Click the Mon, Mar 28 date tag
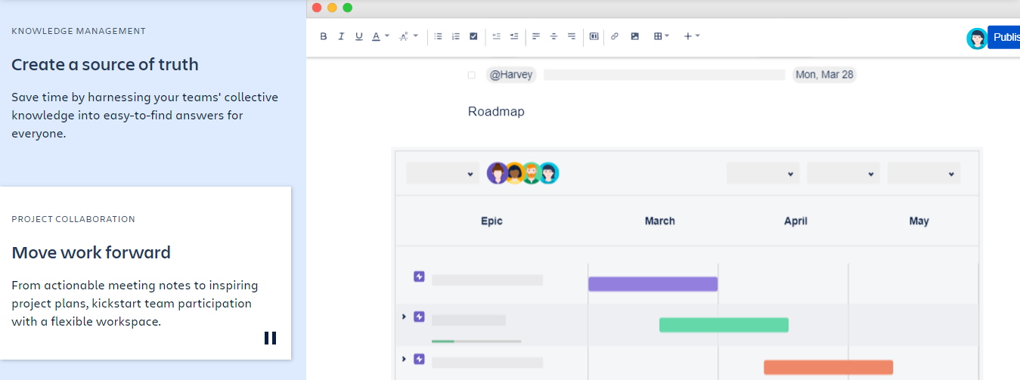Image resolution: width=1020 pixels, height=380 pixels. coord(824,75)
